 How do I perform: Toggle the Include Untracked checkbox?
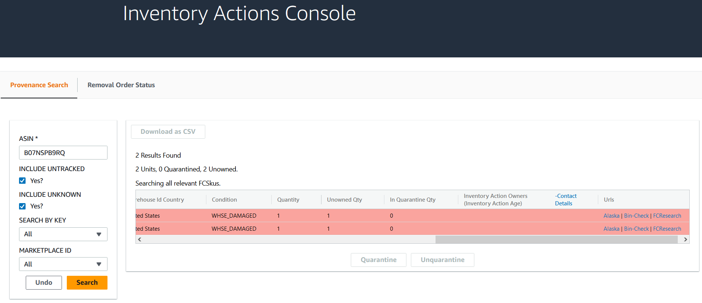coord(22,181)
